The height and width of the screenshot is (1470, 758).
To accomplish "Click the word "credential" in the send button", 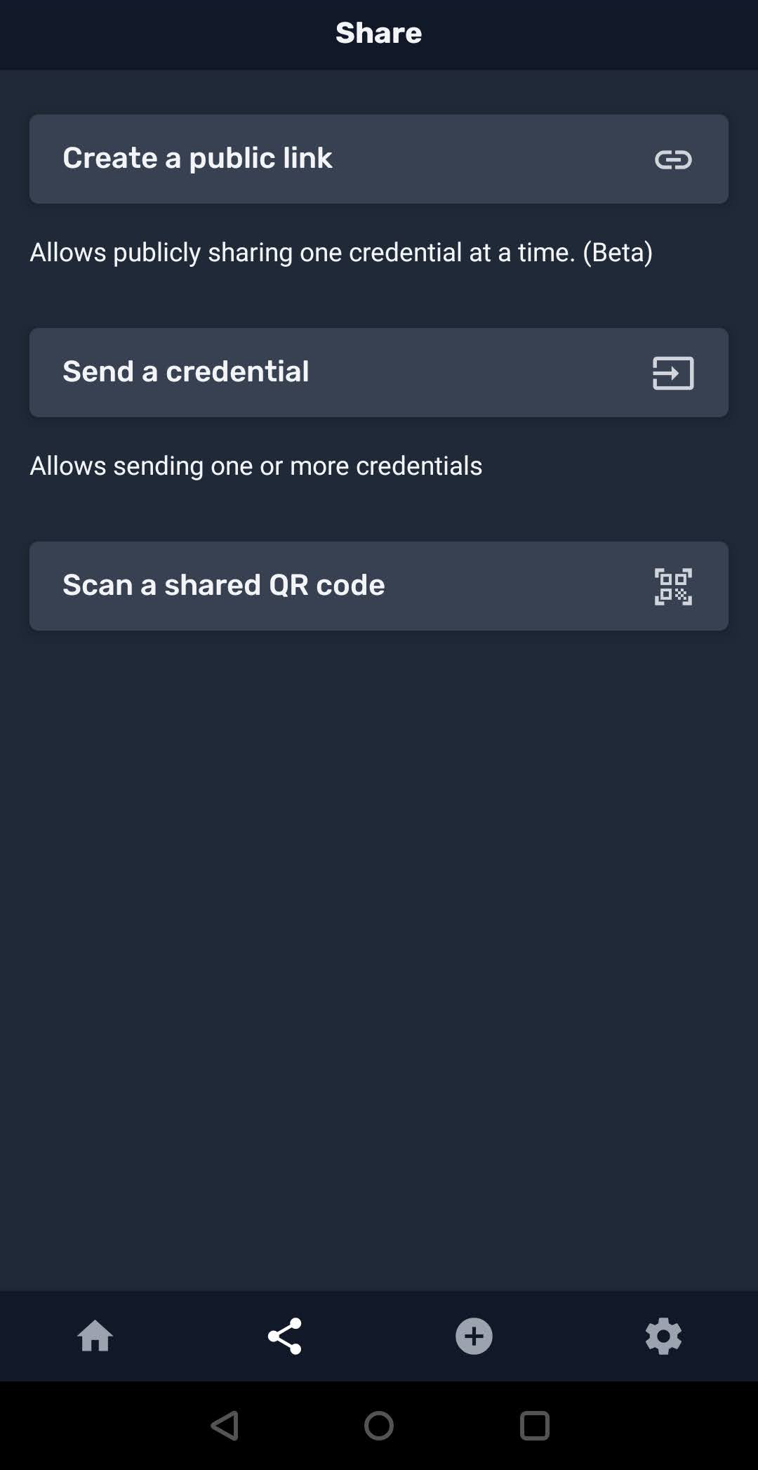I will click(x=237, y=372).
